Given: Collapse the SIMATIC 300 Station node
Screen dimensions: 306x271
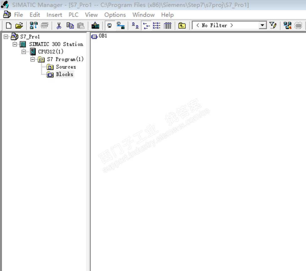Looking at the screenshot, I should (x=15, y=44).
